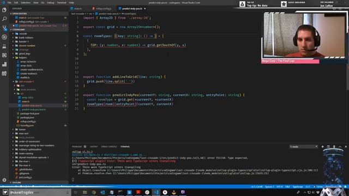Click the roomTypes breadcrumb above the editor
Viewport: 349px width, 196px height.
[129, 14]
